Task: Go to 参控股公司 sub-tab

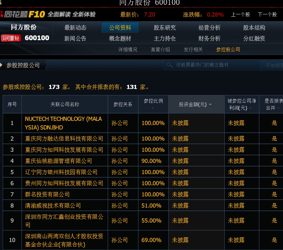Action: click(x=228, y=49)
